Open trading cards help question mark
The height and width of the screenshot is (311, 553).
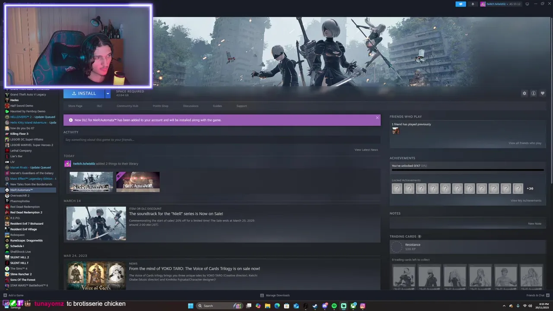420,237
